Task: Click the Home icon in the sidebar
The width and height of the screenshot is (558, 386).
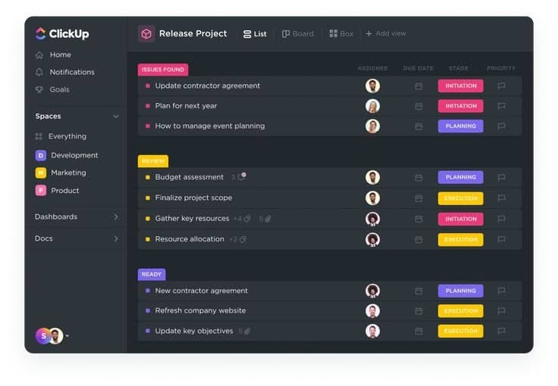Action: (39, 55)
